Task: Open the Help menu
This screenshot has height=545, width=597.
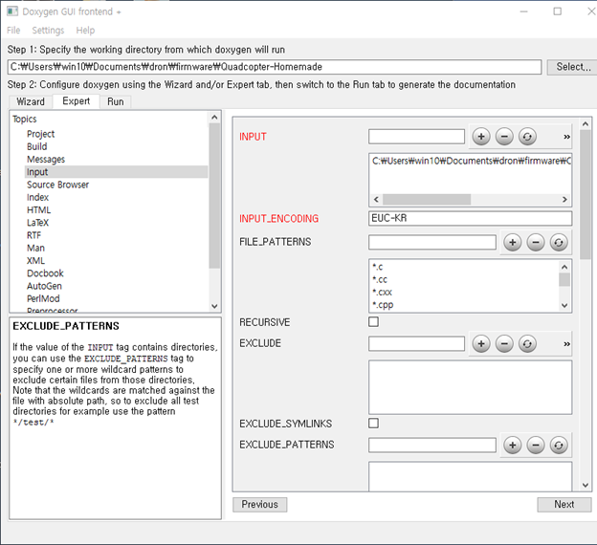Action: tap(85, 30)
